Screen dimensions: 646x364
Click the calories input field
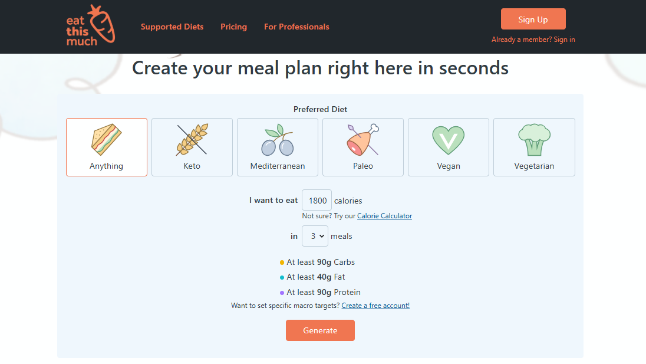coord(317,201)
